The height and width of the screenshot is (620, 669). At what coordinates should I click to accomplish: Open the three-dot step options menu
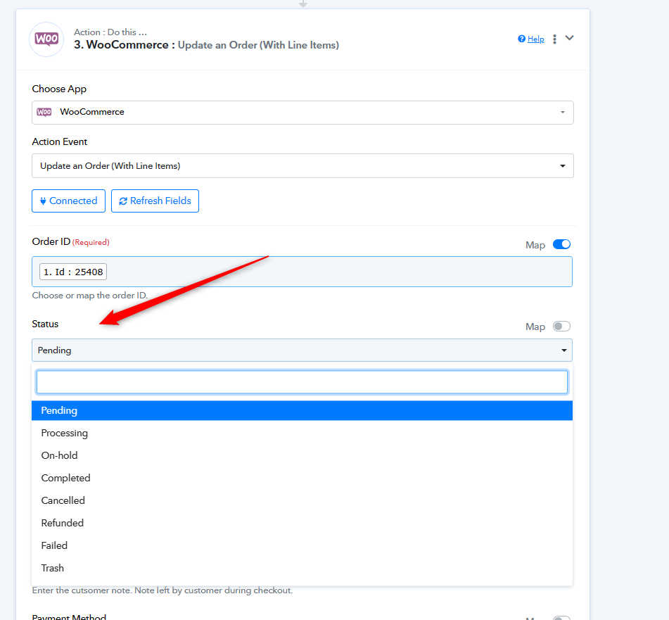pos(554,39)
